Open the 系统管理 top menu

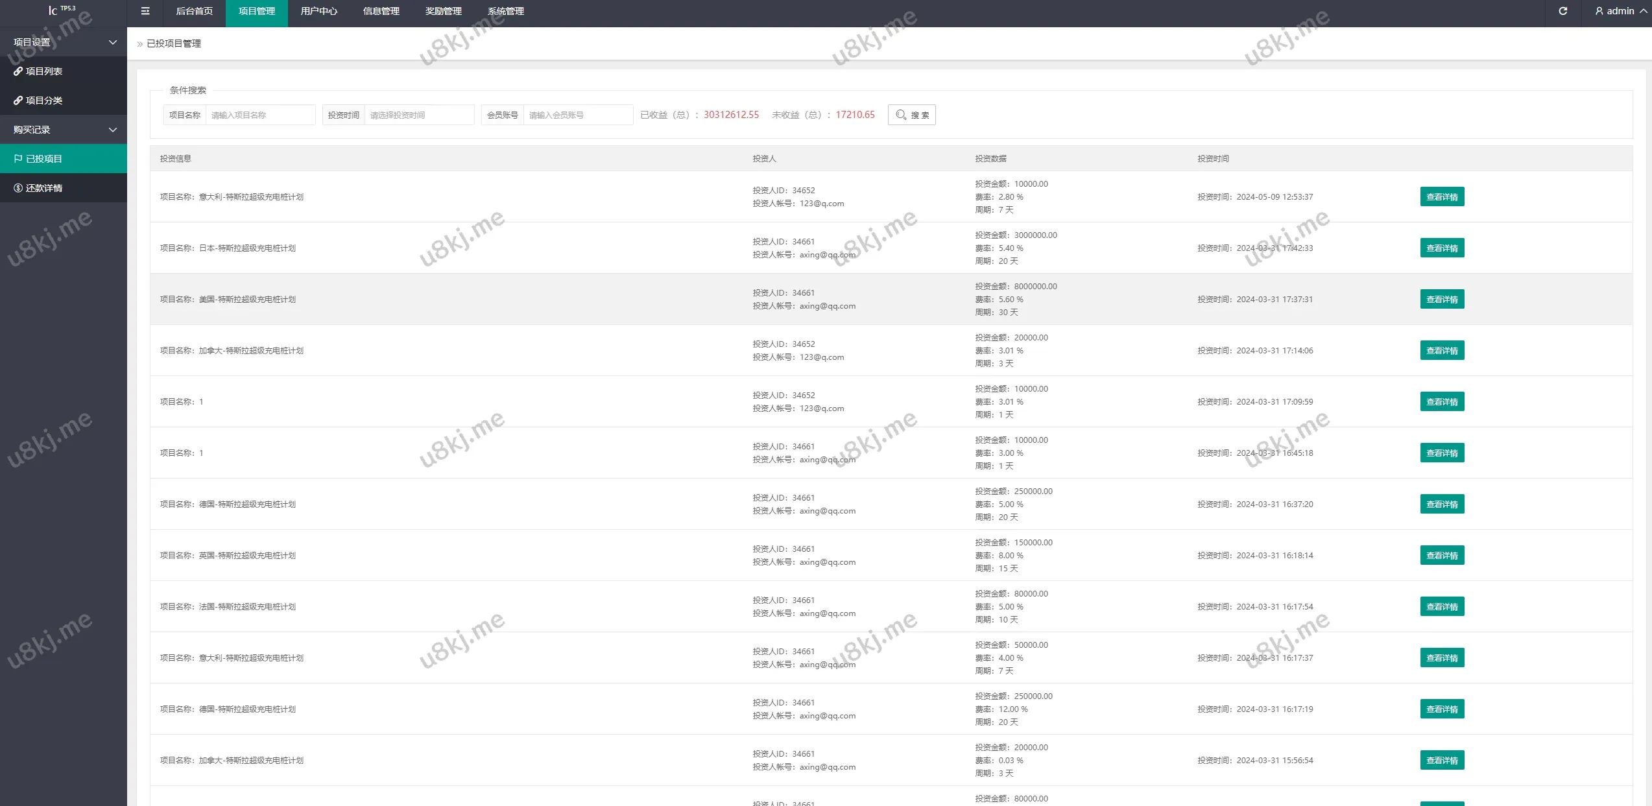[x=505, y=11]
